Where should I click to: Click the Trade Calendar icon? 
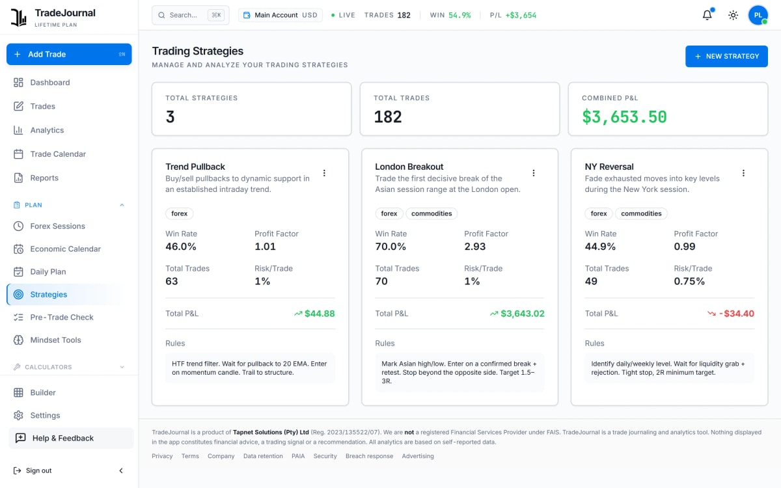click(18, 154)
